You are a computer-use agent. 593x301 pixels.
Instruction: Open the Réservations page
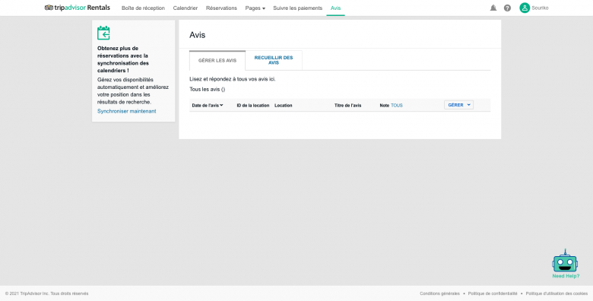(x=221, y=8)
